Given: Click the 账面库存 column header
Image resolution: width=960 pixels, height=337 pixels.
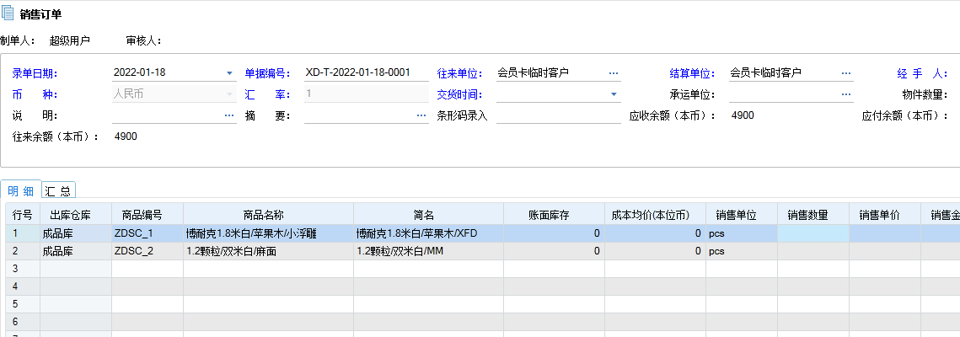Looking at the screenshot, I should (x=554, y=216).
